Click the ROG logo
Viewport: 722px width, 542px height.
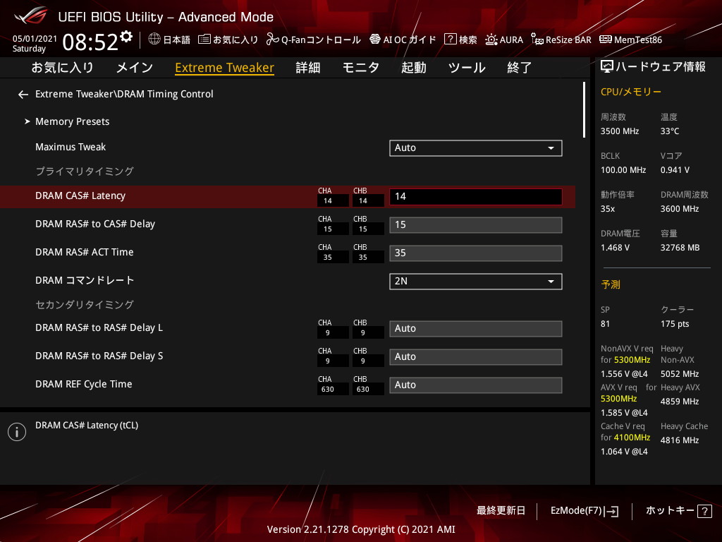click(x=30, y=16)
